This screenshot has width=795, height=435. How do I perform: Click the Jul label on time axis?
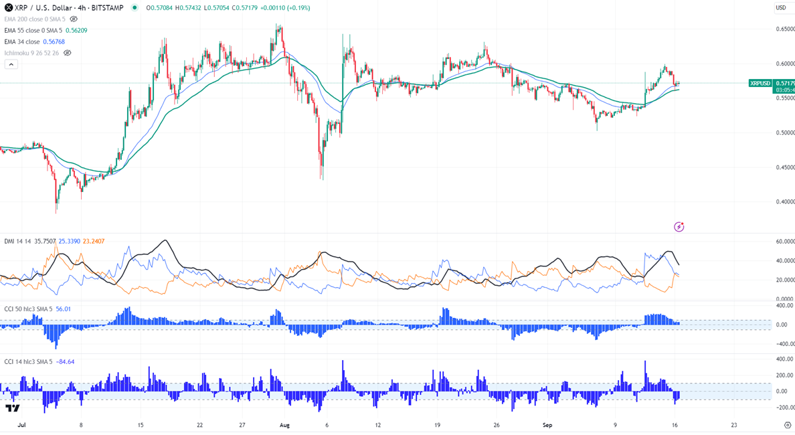tap(21, 425)
